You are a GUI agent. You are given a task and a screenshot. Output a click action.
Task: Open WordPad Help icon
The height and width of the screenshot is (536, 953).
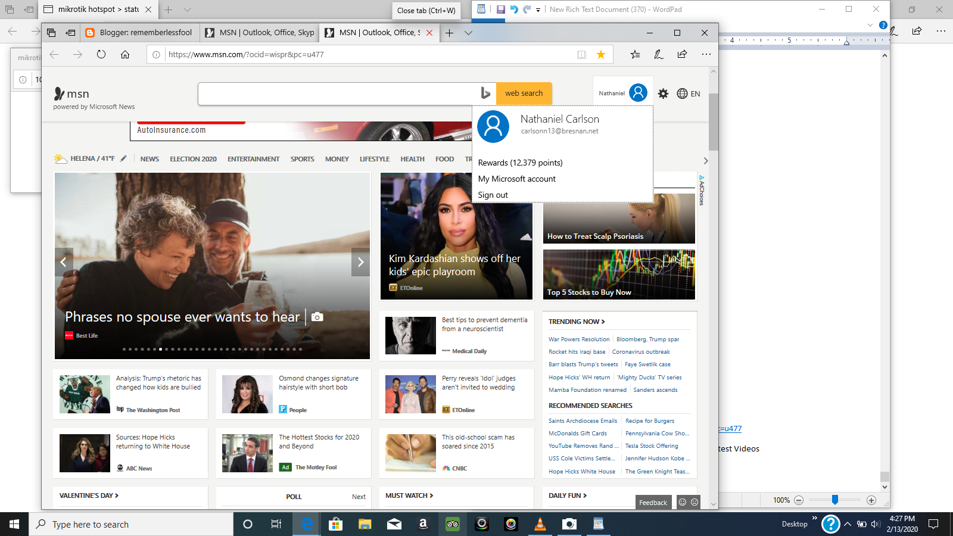(x=883, y=25)
